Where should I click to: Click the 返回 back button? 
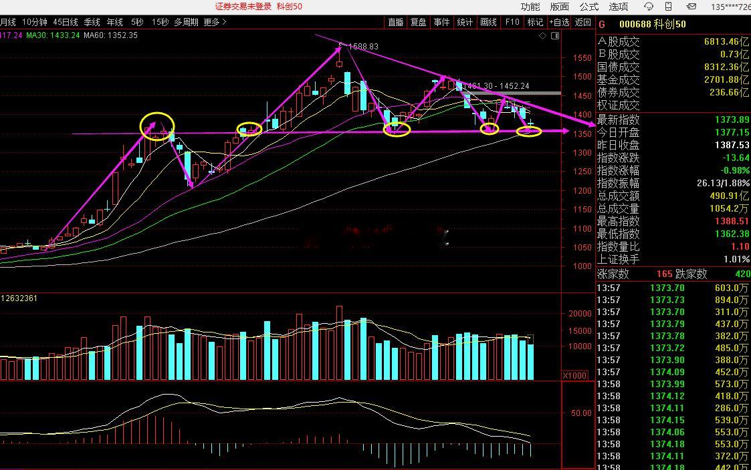tap(582, 22)
